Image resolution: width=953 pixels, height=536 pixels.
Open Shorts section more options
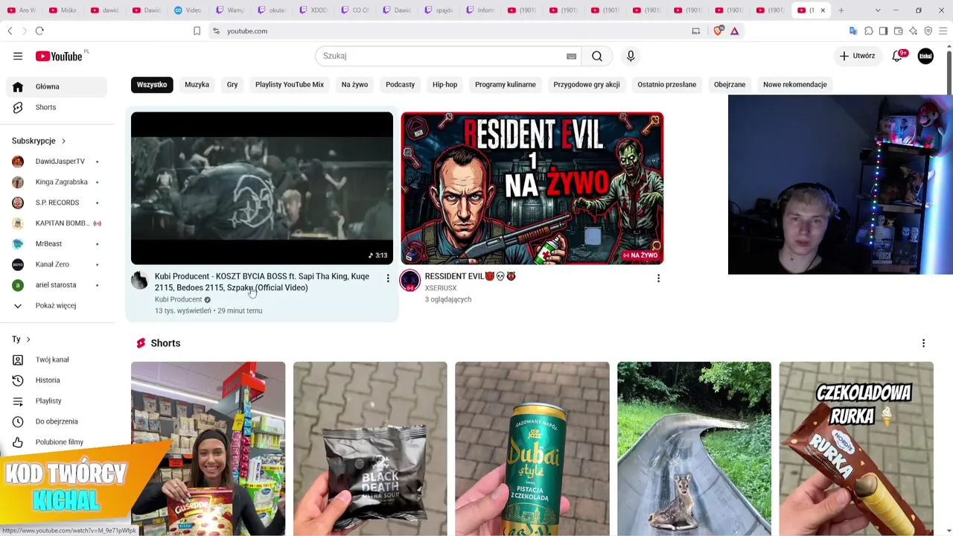click(x=923, y=343)
